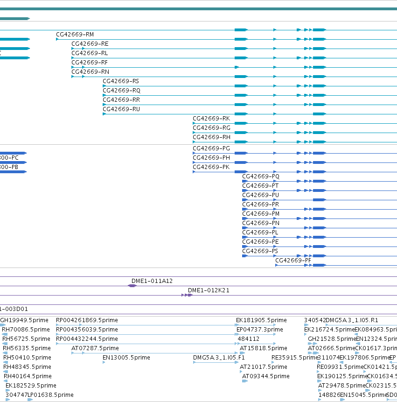This screenshot has width=397, height=402.
Task: Click the DMG5A3_1.I05.R1 label
Action: click(x=352, y=320)
